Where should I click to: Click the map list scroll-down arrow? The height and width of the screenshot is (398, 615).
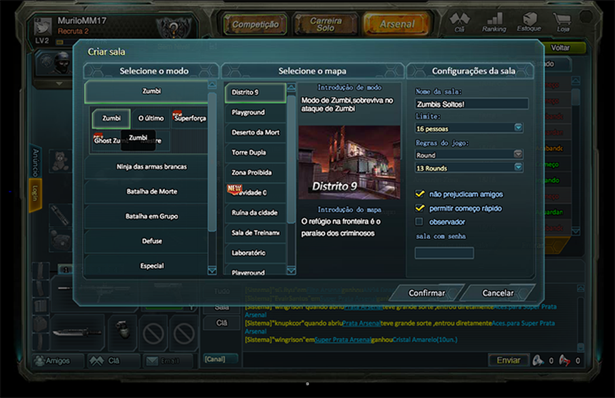[291, 271]
